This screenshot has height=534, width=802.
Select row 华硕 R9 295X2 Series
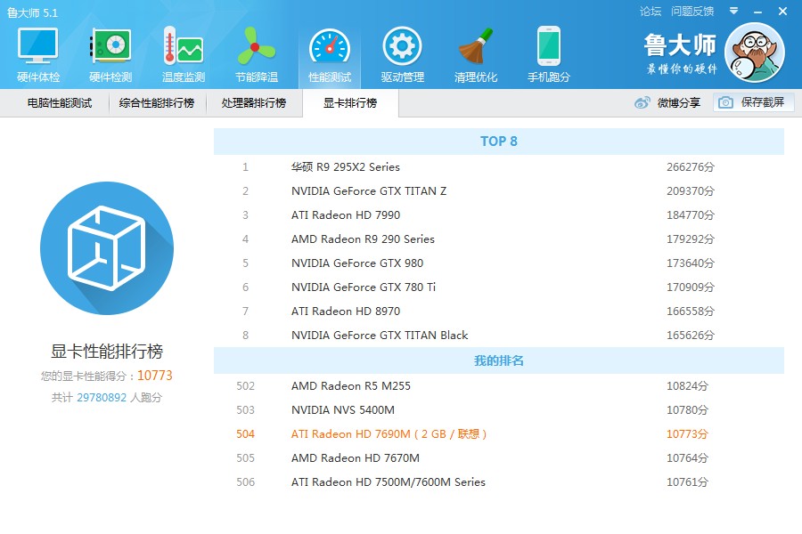[499, 167]
